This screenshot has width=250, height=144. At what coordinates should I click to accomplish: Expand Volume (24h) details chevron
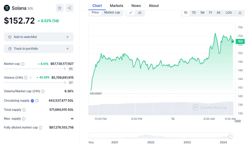click(x=31, y=78)
